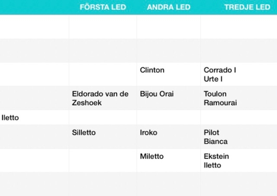Select the TREDJE LED column header
277x196 pixels.
click(x=247, y=7)
